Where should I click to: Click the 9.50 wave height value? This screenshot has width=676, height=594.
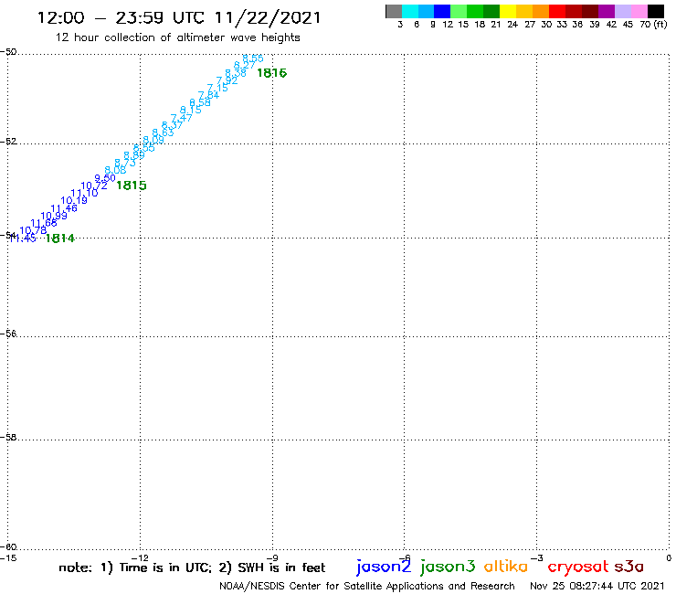105,177
